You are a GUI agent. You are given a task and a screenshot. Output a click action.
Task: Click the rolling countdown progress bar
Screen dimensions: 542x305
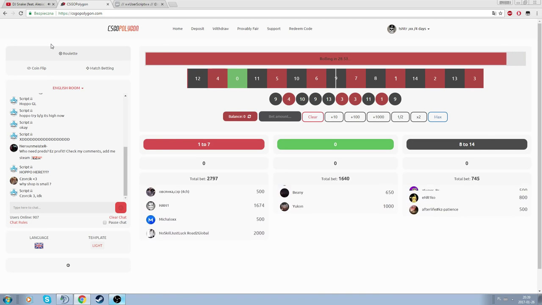pos(335,59)
